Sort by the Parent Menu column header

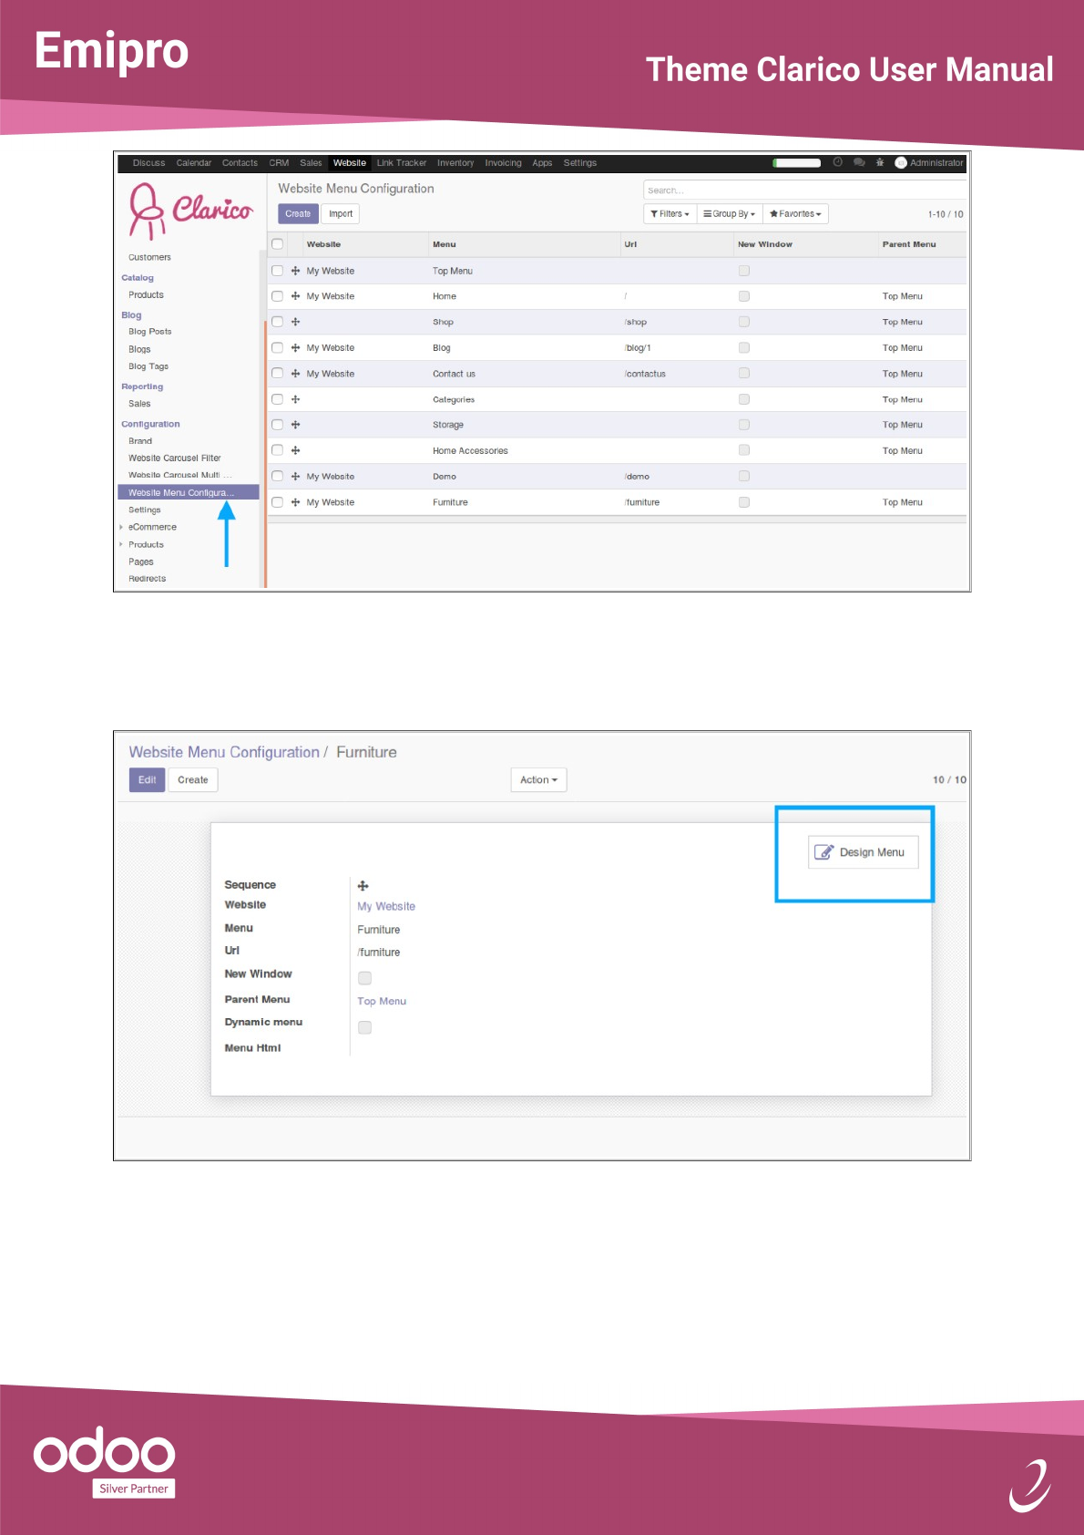909,244
